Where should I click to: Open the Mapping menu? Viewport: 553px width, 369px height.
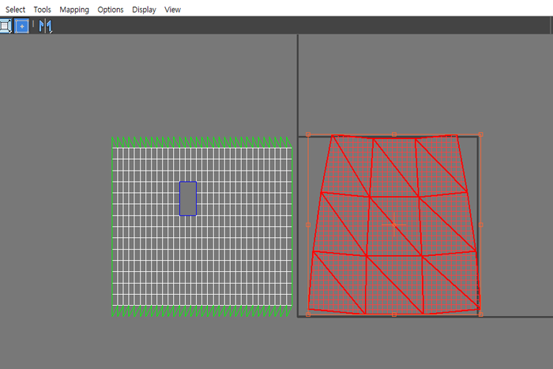point(74,9)
